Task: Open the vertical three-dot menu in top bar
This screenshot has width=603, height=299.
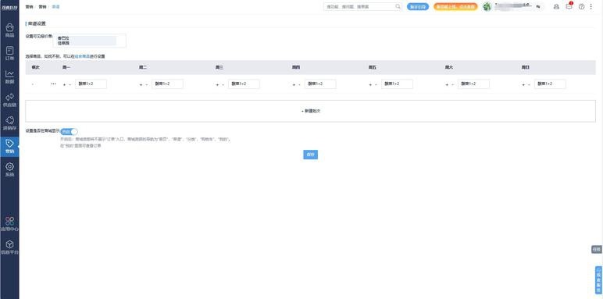Action: point(591,6)
